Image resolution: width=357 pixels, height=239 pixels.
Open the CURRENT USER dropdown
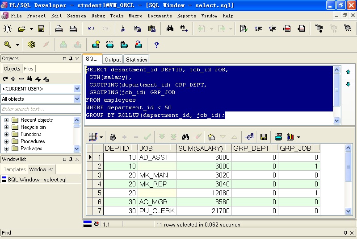(x=77, y=89)
